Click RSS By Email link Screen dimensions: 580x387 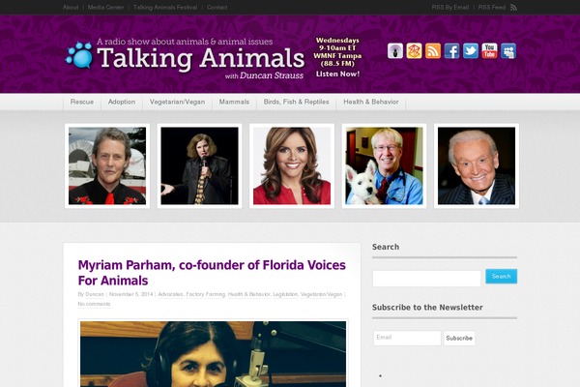click(450, 7)
